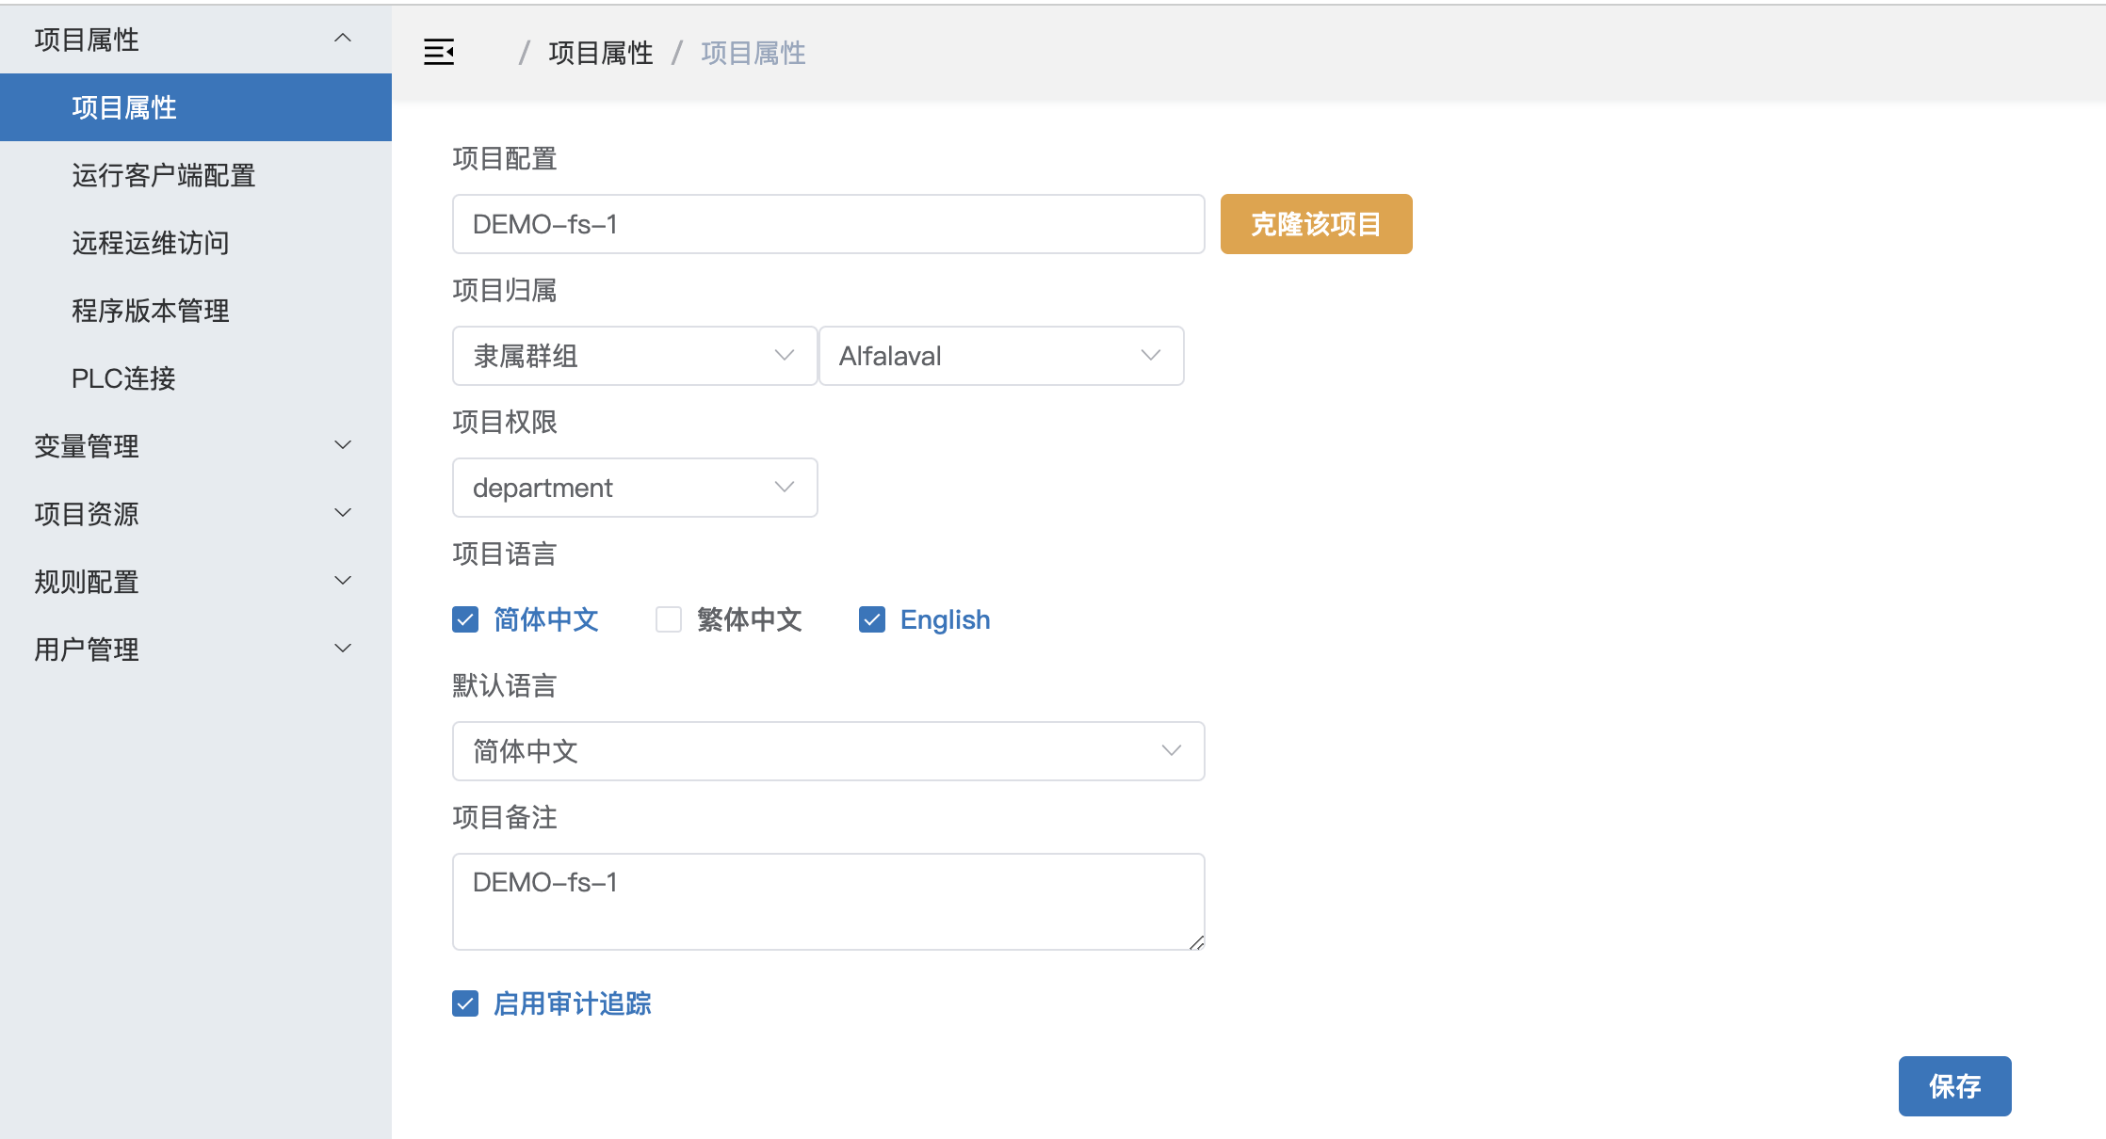Uncheck the 简体中文 language checkbox

pyautogui.click(x=465, y=619)
